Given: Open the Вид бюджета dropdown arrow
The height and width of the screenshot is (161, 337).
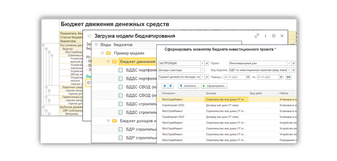Looking at the screenshot, I should (x=289, y=70).
